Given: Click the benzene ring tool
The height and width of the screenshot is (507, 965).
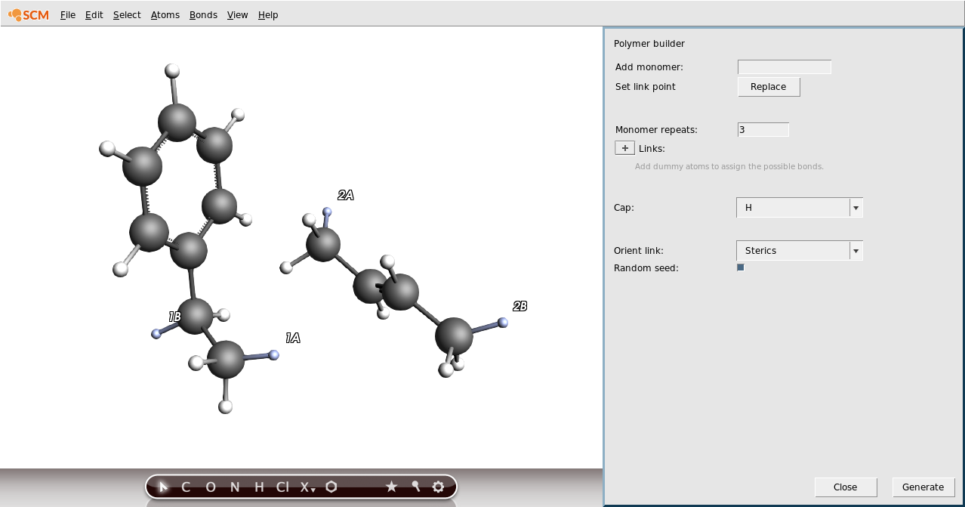Looking at the screenshot, I should tap(331, 487).
